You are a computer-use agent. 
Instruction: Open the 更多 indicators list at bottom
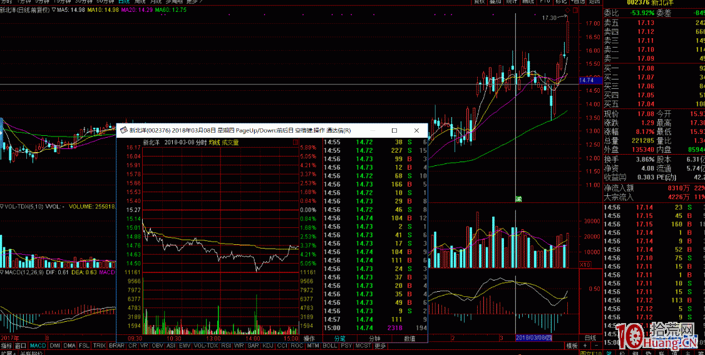(380, 346)
